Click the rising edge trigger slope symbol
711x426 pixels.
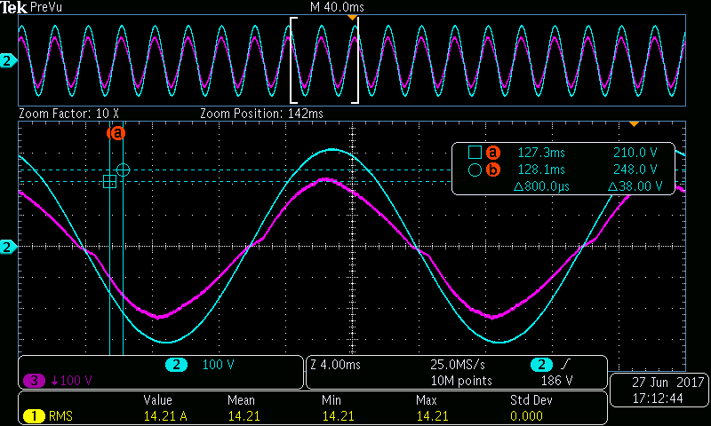[x=566, y=364]
